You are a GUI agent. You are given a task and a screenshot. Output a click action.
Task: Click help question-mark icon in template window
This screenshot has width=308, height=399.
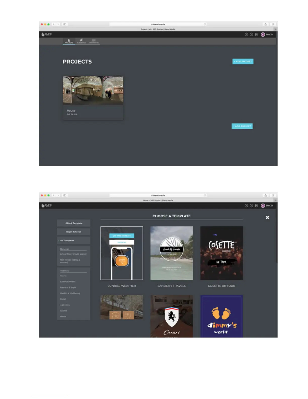tap(246, 206)
